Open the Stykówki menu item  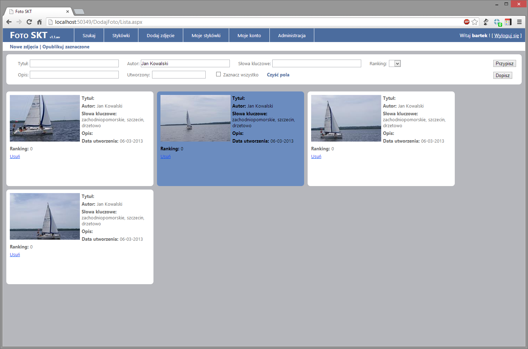point(121,35)
